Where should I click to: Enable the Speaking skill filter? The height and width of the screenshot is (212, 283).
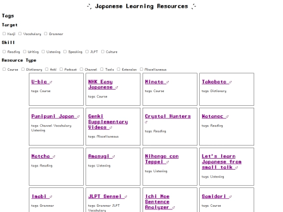pyautogui.click(x=65, y=52)
